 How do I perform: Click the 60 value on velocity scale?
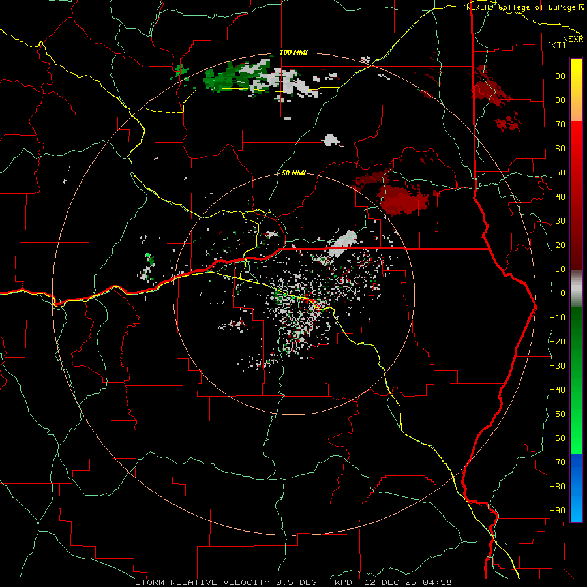[560, 149]
